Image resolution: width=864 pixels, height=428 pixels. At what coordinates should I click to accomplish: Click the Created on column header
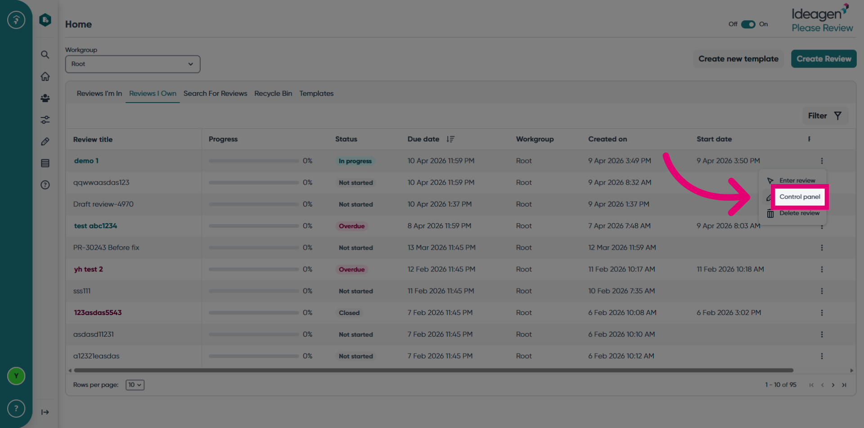(607, 139)
